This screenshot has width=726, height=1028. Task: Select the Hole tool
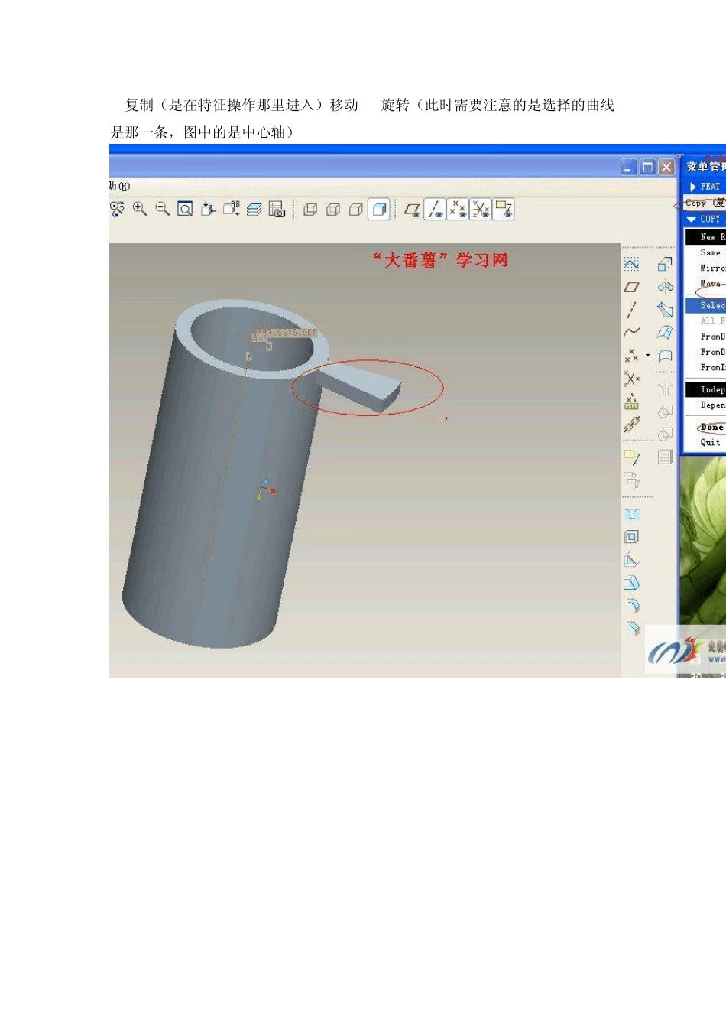[x=631, y=514]
